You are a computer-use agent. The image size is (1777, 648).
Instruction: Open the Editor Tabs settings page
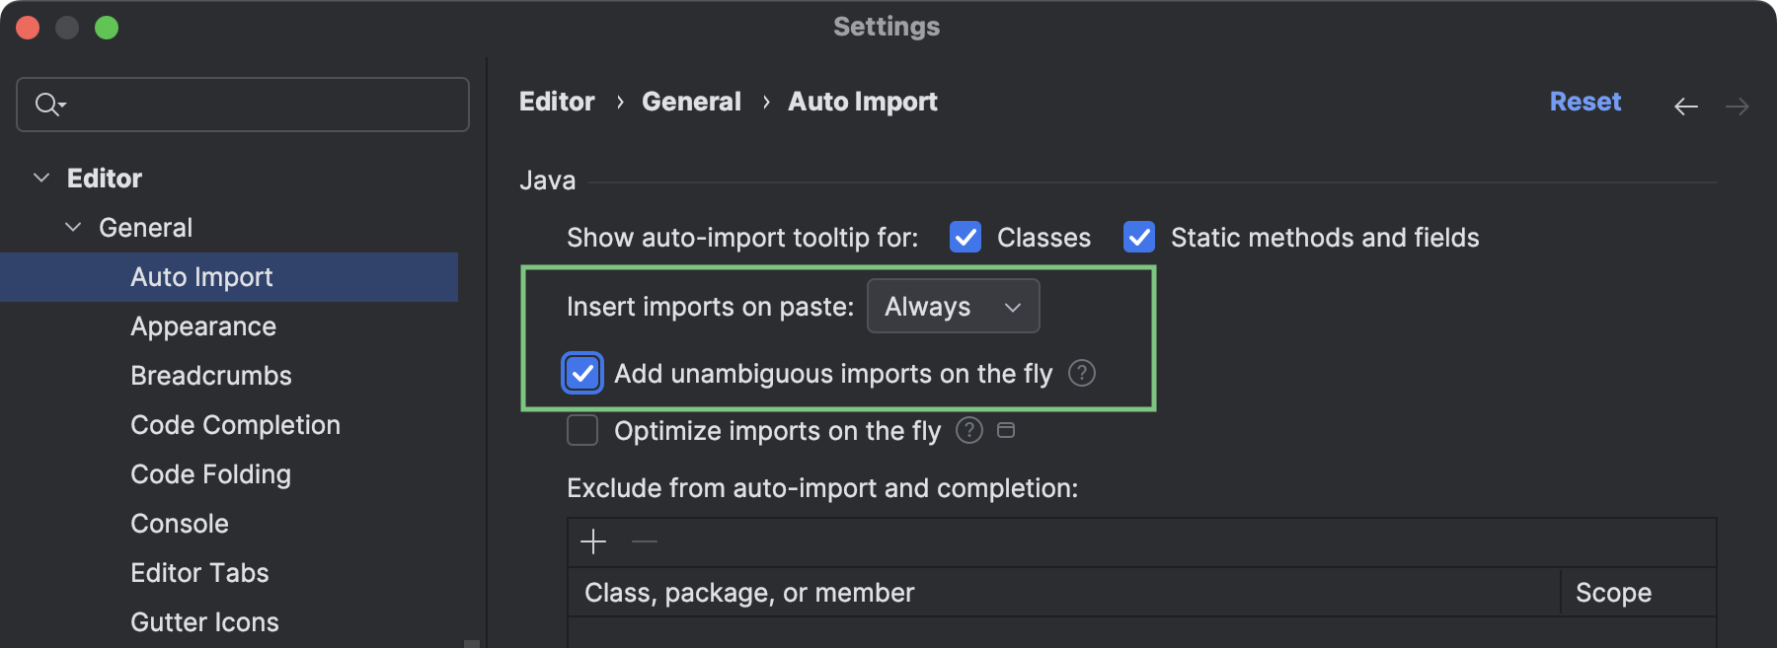199,573
